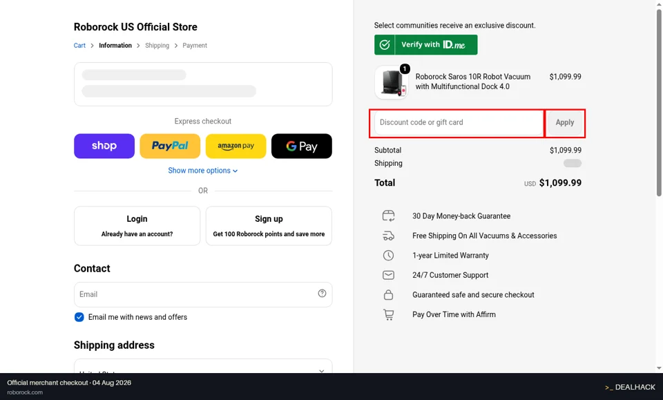Screen dimensions: 663x400
Task: Select the Google Pay button
Action: click(x=302, y=146)
